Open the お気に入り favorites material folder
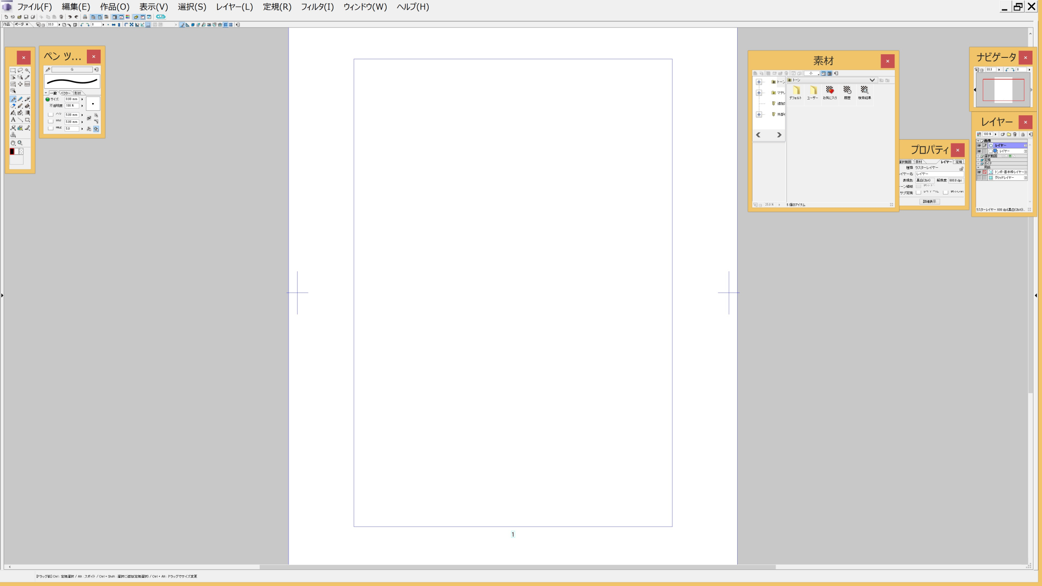The width and height of the screenshot is (1042, 586). click(829, 92)
